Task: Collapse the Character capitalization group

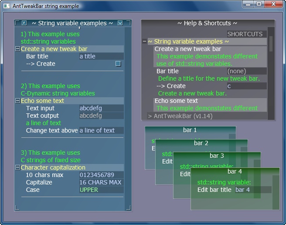Action: pyautogui.click(x=18, y=167)
